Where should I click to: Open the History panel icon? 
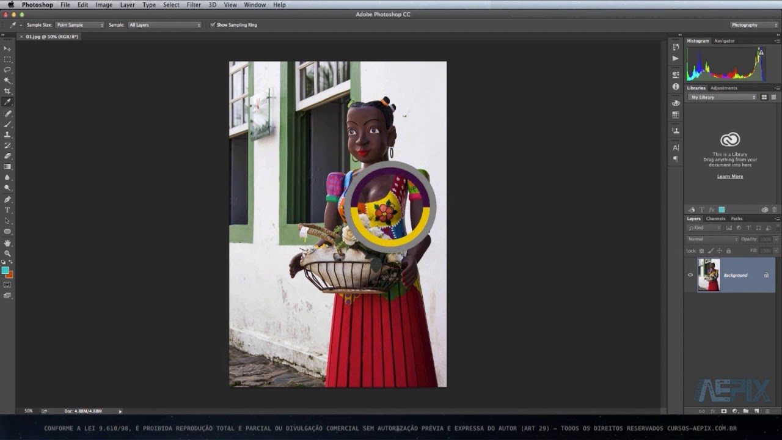[x=675, y=47]
